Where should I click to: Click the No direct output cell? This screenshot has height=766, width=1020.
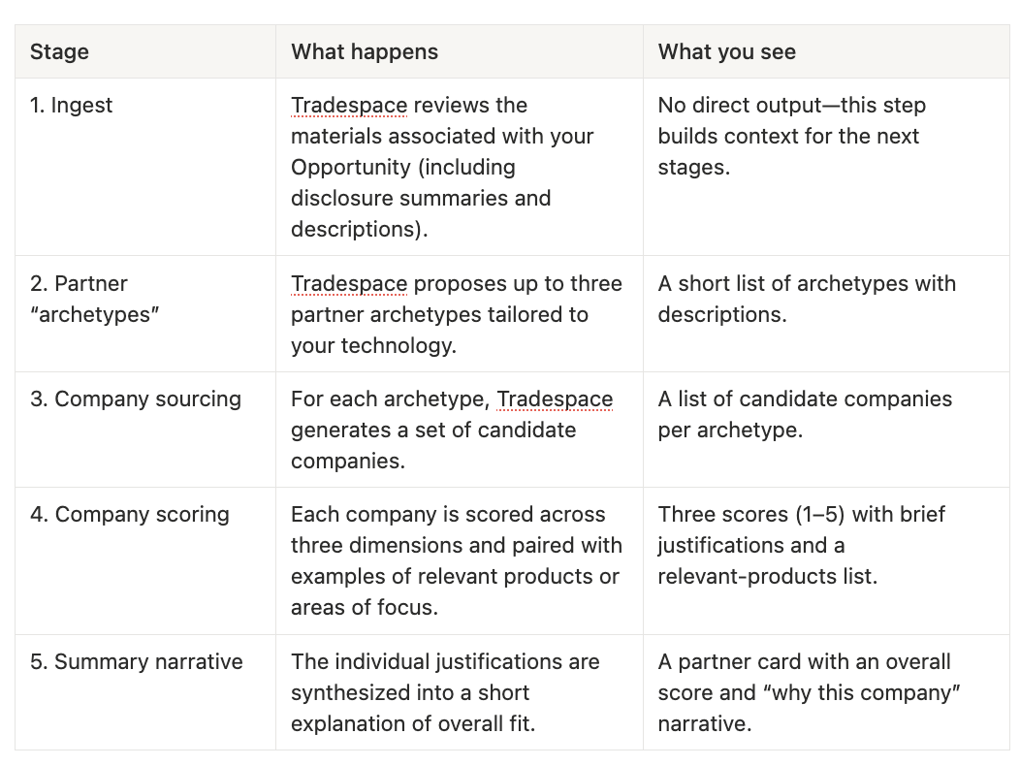826,167
